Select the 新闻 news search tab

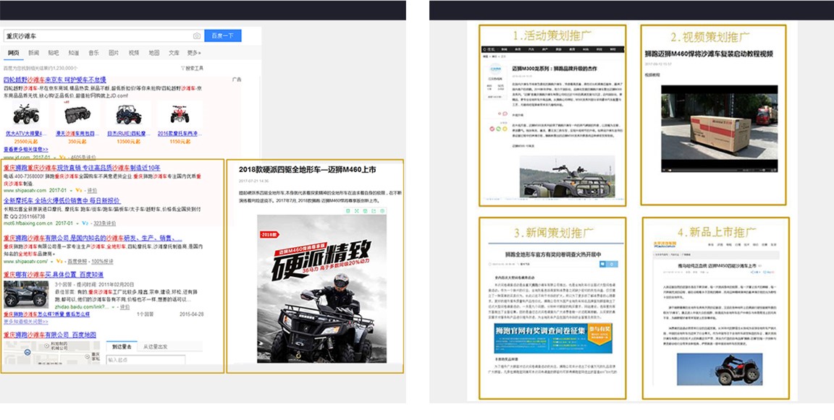[32, 51]
